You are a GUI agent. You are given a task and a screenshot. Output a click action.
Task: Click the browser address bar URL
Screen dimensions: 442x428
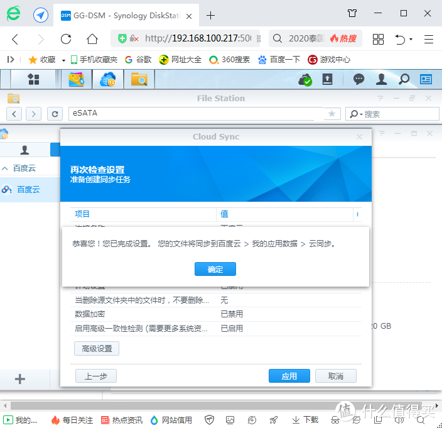click(198, 38)
